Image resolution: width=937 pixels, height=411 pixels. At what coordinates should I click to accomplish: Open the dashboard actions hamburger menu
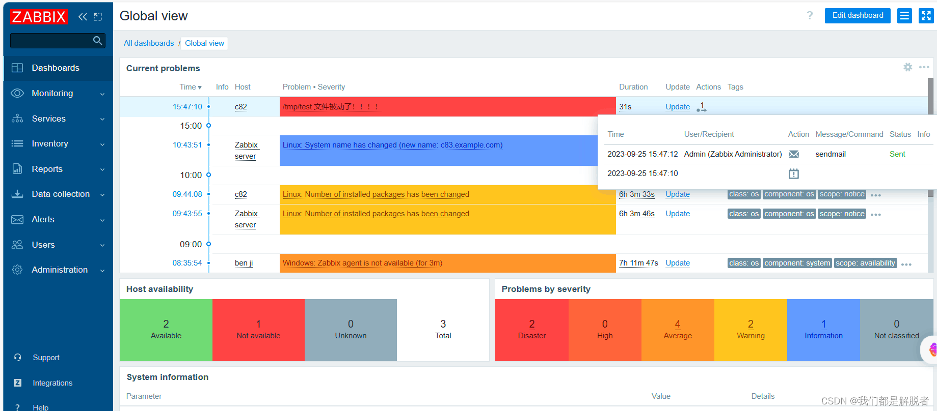904,16
